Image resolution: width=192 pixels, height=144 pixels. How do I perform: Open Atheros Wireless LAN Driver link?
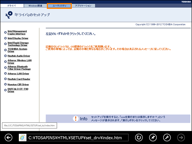pyautogui.click(x=20, y=61)
